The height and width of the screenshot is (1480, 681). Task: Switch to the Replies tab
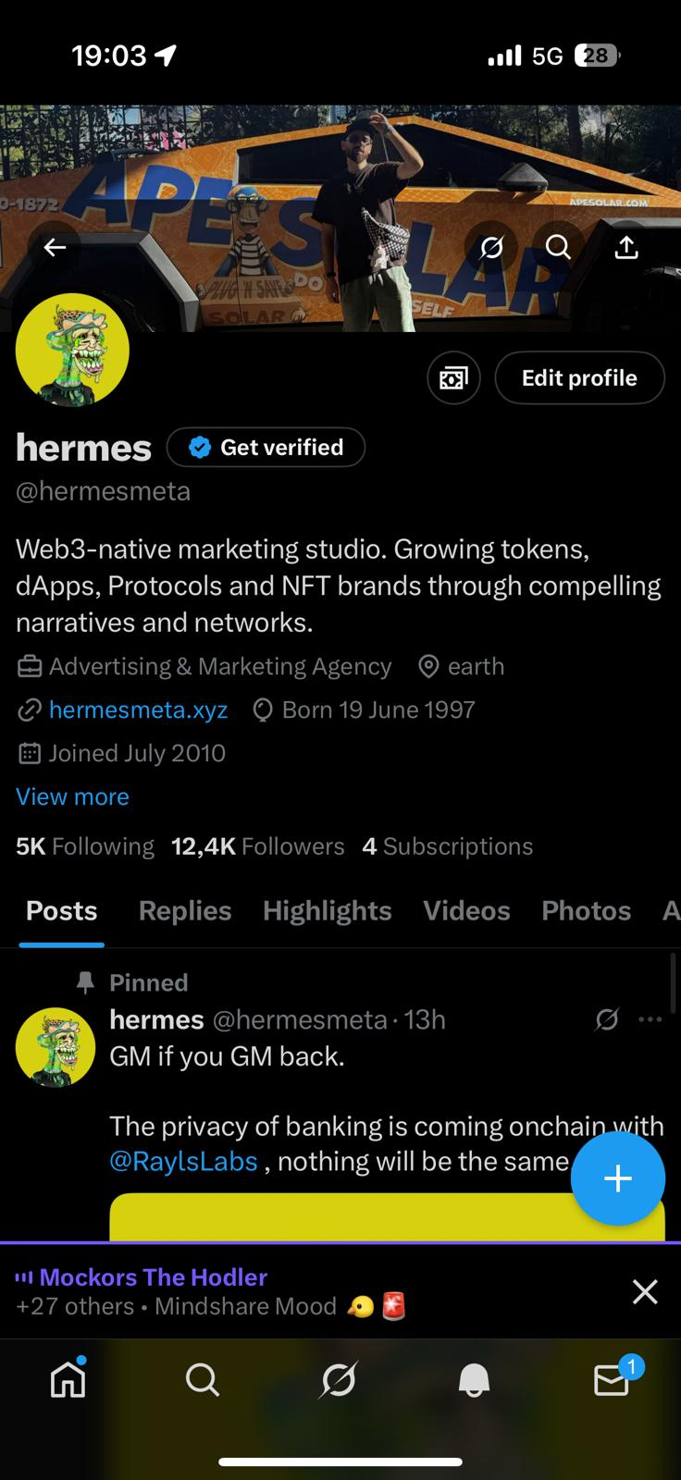coord(185,910)
